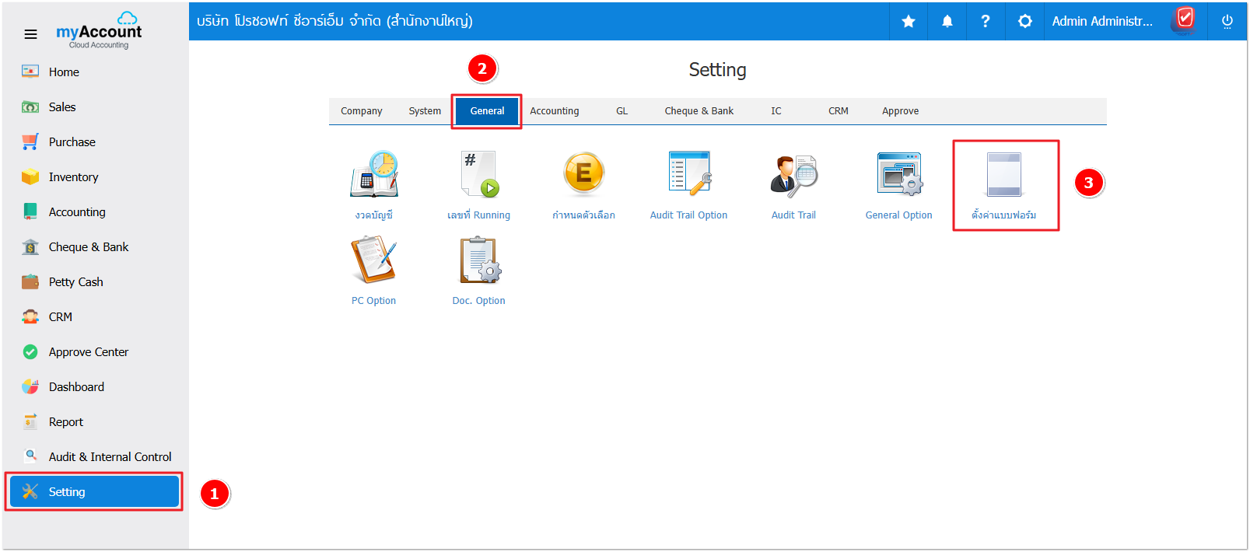Open the Audit Trail Option icon
This screenshot has width=1250, height=552.
[689, 175]
